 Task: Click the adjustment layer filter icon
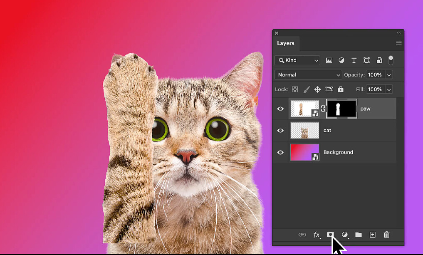click(341, 60)
